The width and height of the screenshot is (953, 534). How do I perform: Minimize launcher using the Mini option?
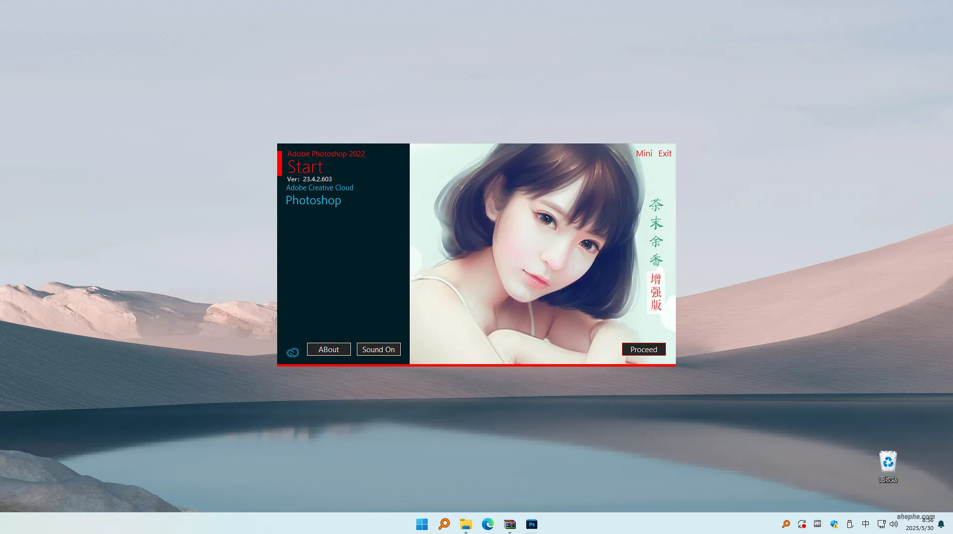click(643, 153)
